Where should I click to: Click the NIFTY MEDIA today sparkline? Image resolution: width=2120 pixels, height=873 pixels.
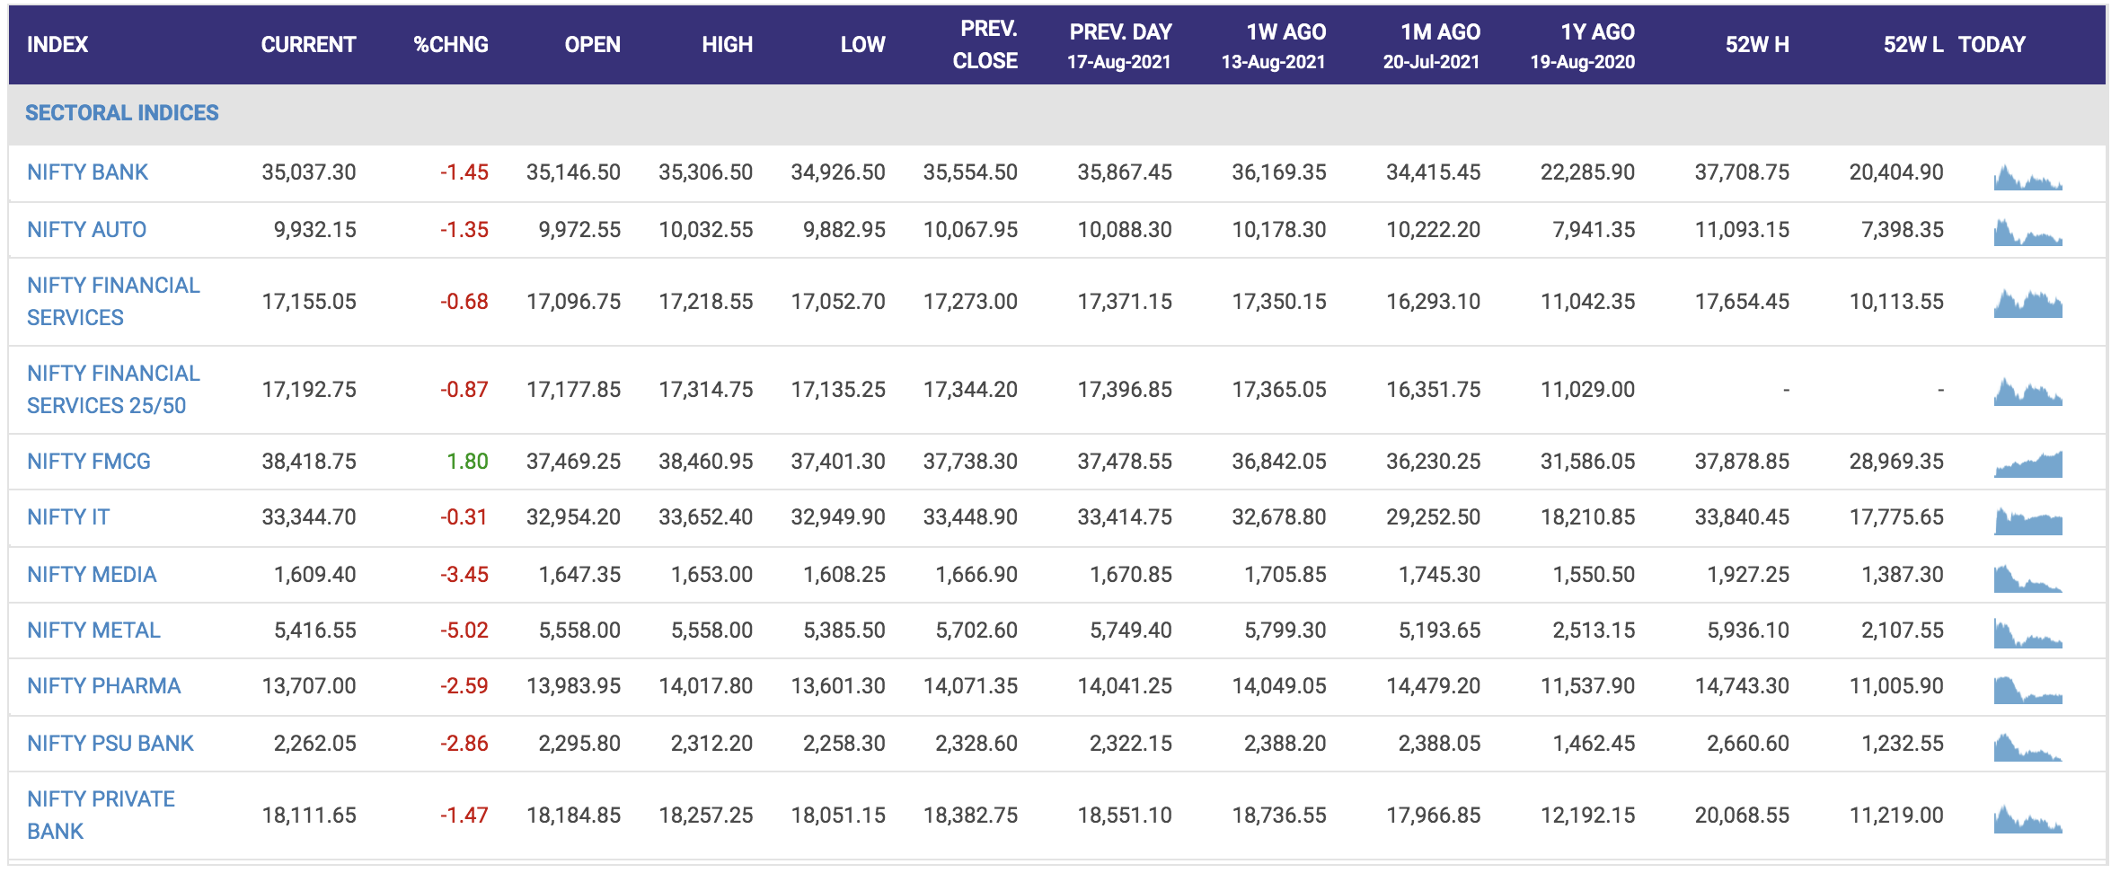[2027, 578]
